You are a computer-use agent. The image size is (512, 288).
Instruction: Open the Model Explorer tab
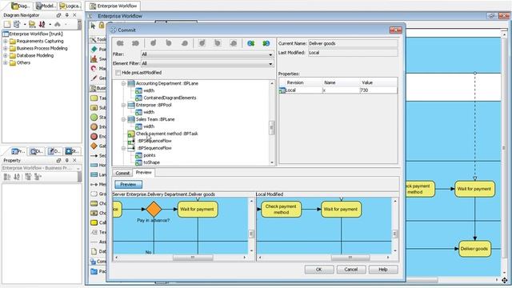coord(46,6)
